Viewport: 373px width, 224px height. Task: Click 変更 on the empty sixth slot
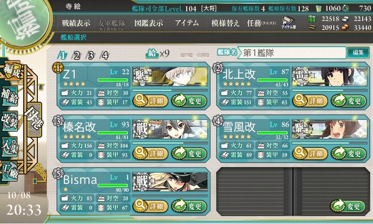coord(348,206)
